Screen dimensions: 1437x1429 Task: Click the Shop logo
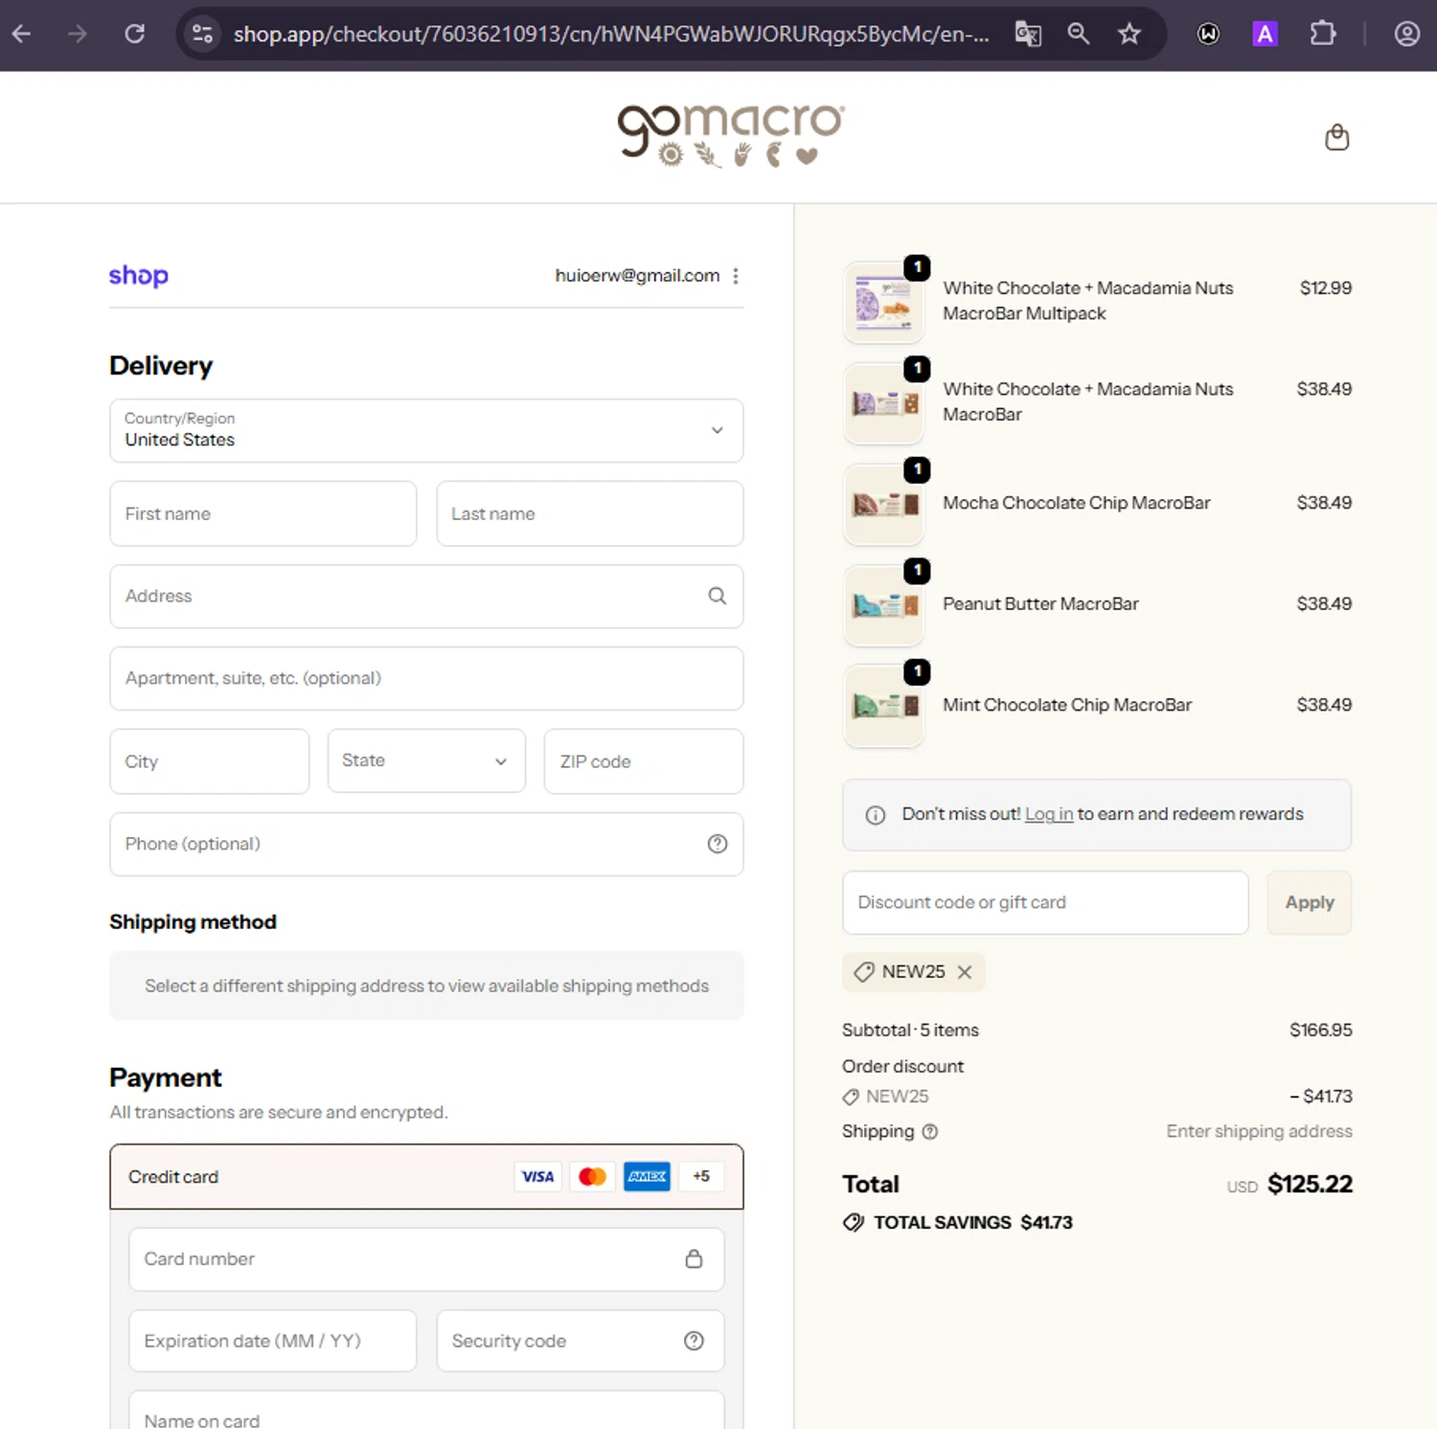139,276
